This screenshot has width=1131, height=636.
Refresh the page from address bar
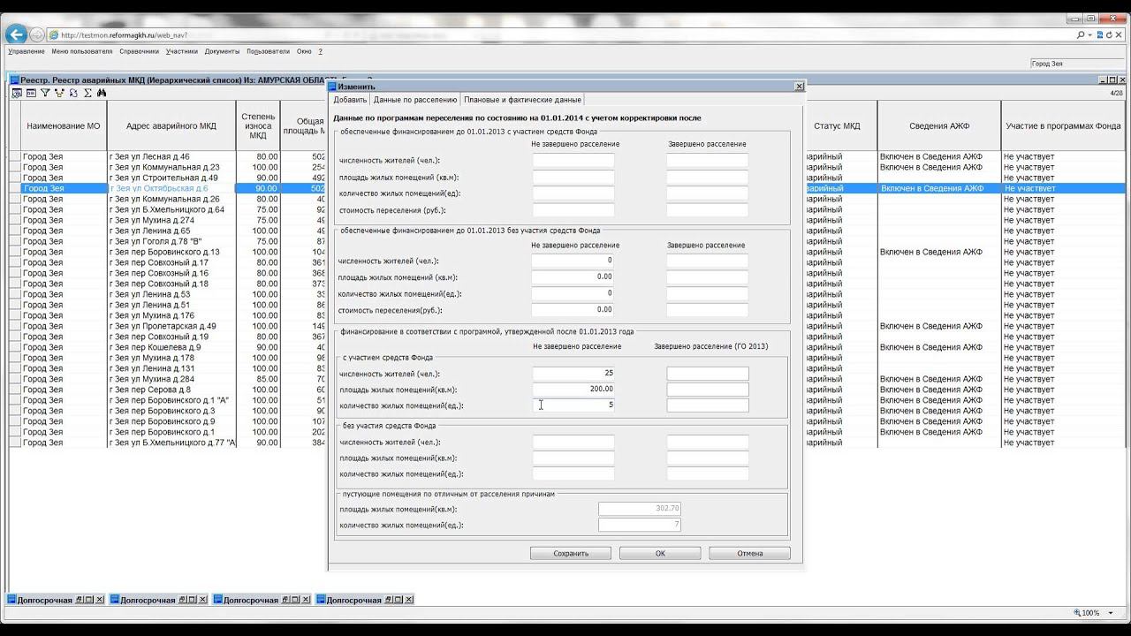point(1109,35)
